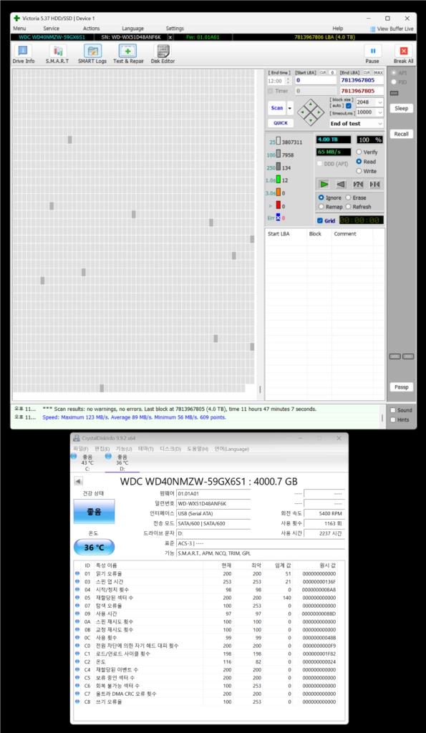Click the Sleep button
The height and width of the screenshot is (733, 426).
(401, 108)
